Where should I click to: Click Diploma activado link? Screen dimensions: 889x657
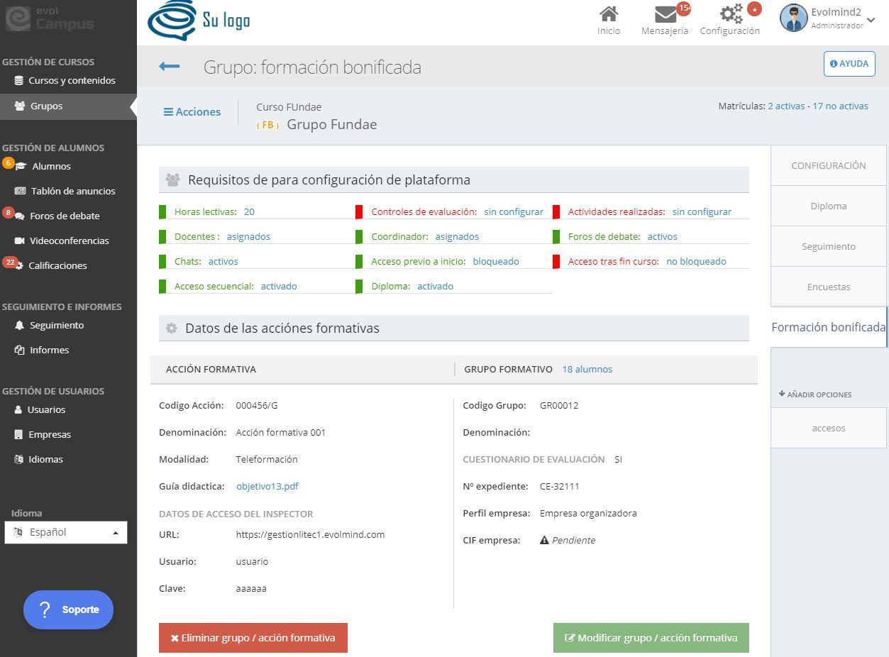tap(435, 286)
